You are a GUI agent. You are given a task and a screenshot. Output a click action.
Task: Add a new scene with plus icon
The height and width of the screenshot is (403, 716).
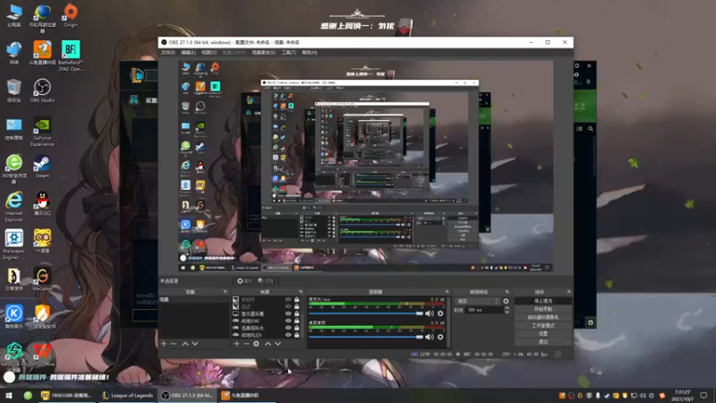pos(164,344)
